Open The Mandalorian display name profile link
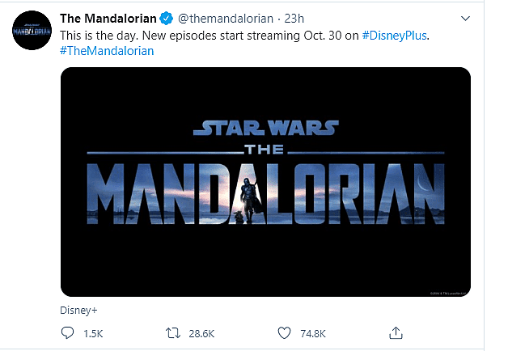Viewport: 508px width, 351px height. (108, 17)
